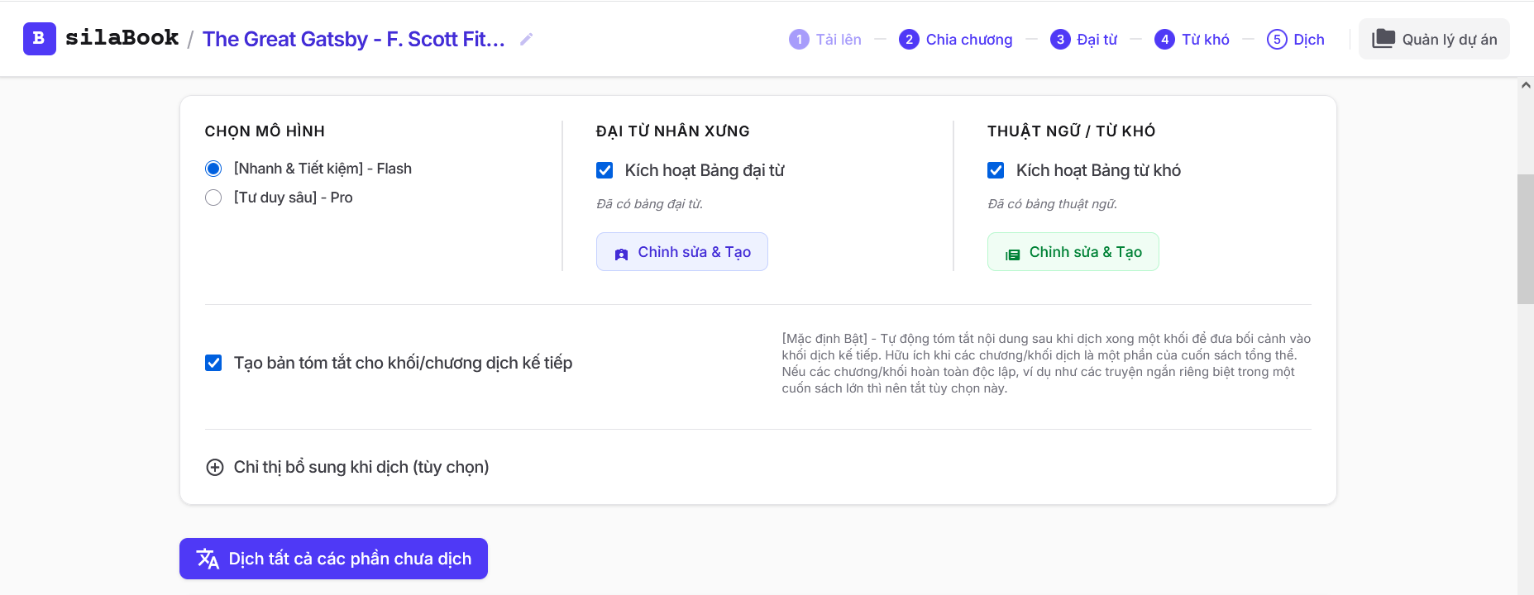The height and width of the screenshot is (595, 1534).
Task: Click the step 3 number circle
Action: point(1060,39)
